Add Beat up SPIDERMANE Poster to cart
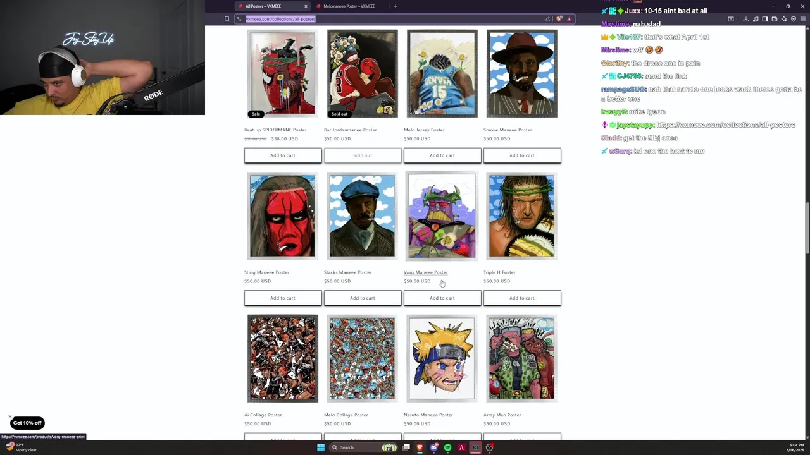 (x=283, y=155)
